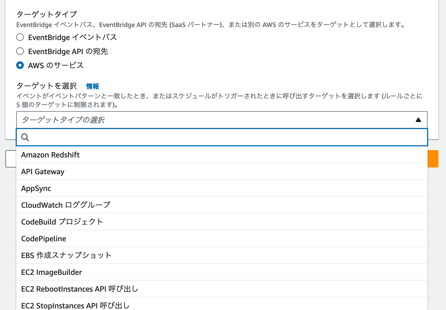Choose CodePipeline from the list
The height and width of the screenshot is (310, 446).
click(222, 239)
